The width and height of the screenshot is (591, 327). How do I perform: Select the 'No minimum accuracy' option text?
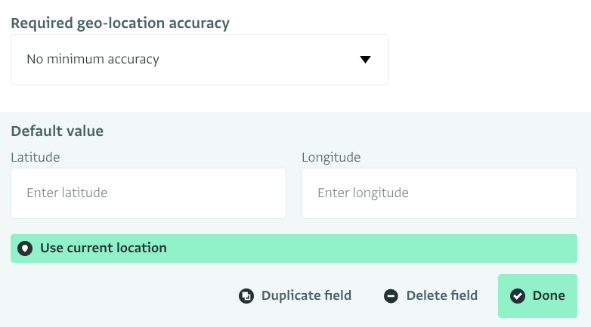pos(93,59)
